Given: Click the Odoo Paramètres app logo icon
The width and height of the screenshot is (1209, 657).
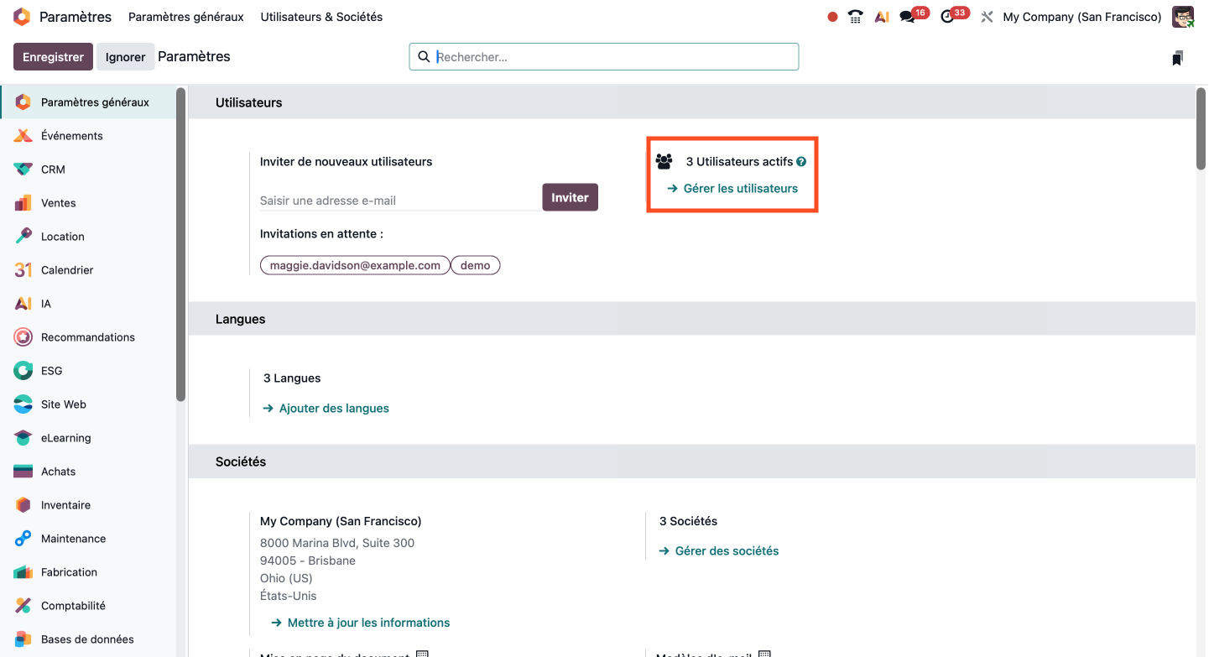Looking at the screenshot, I should click(x=22, y=17).
